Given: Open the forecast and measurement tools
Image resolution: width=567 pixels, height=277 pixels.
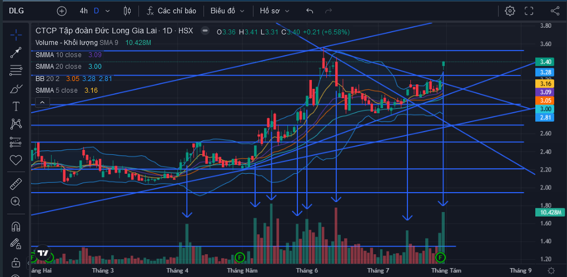Looking at the screenshot, I should tap(16, 142).
